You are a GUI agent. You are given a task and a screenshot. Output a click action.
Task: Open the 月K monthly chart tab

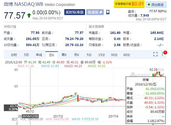(x=77, y=55)
